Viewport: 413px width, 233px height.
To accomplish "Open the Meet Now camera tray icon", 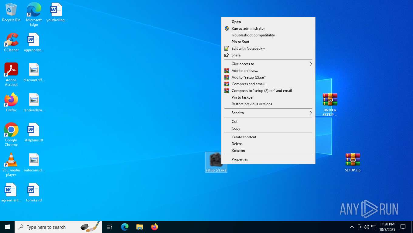I will tap(359, 227).
